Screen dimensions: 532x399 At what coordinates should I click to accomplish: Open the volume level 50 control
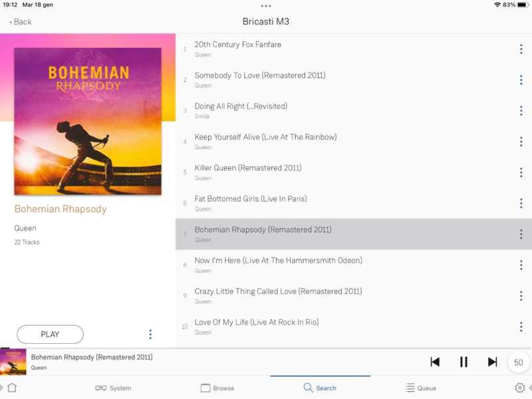coord(518,362)
